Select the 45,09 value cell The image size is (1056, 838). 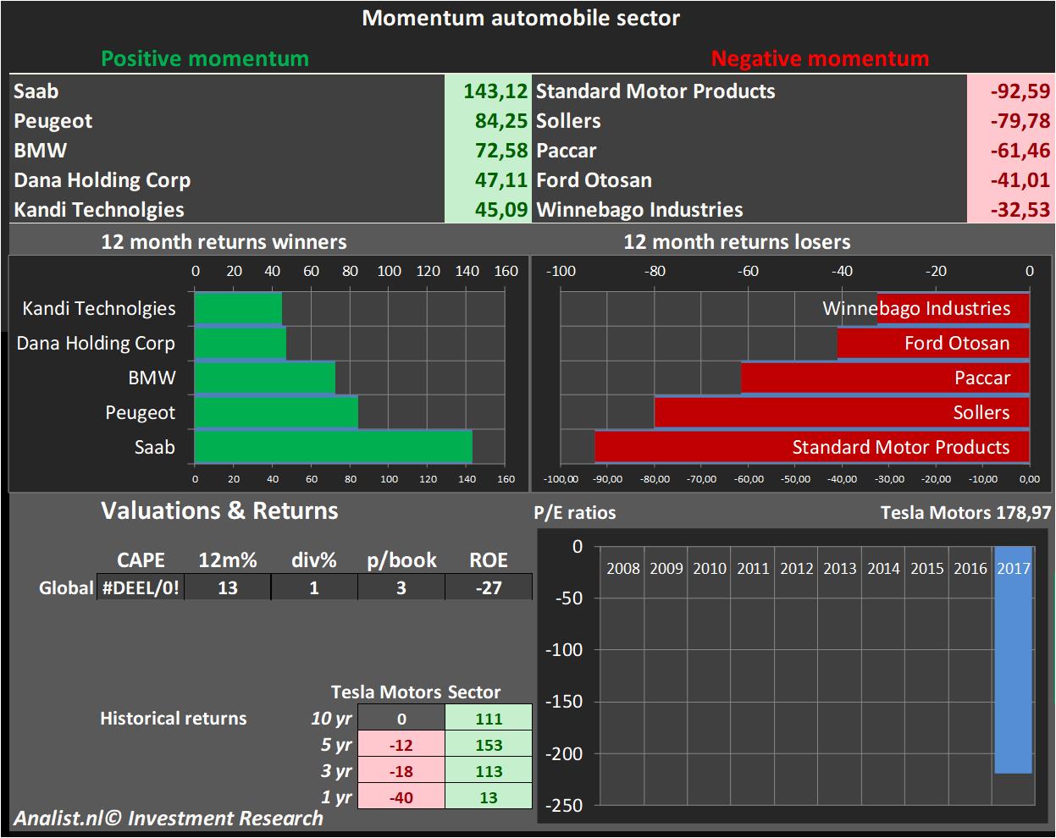click(487, 210)
